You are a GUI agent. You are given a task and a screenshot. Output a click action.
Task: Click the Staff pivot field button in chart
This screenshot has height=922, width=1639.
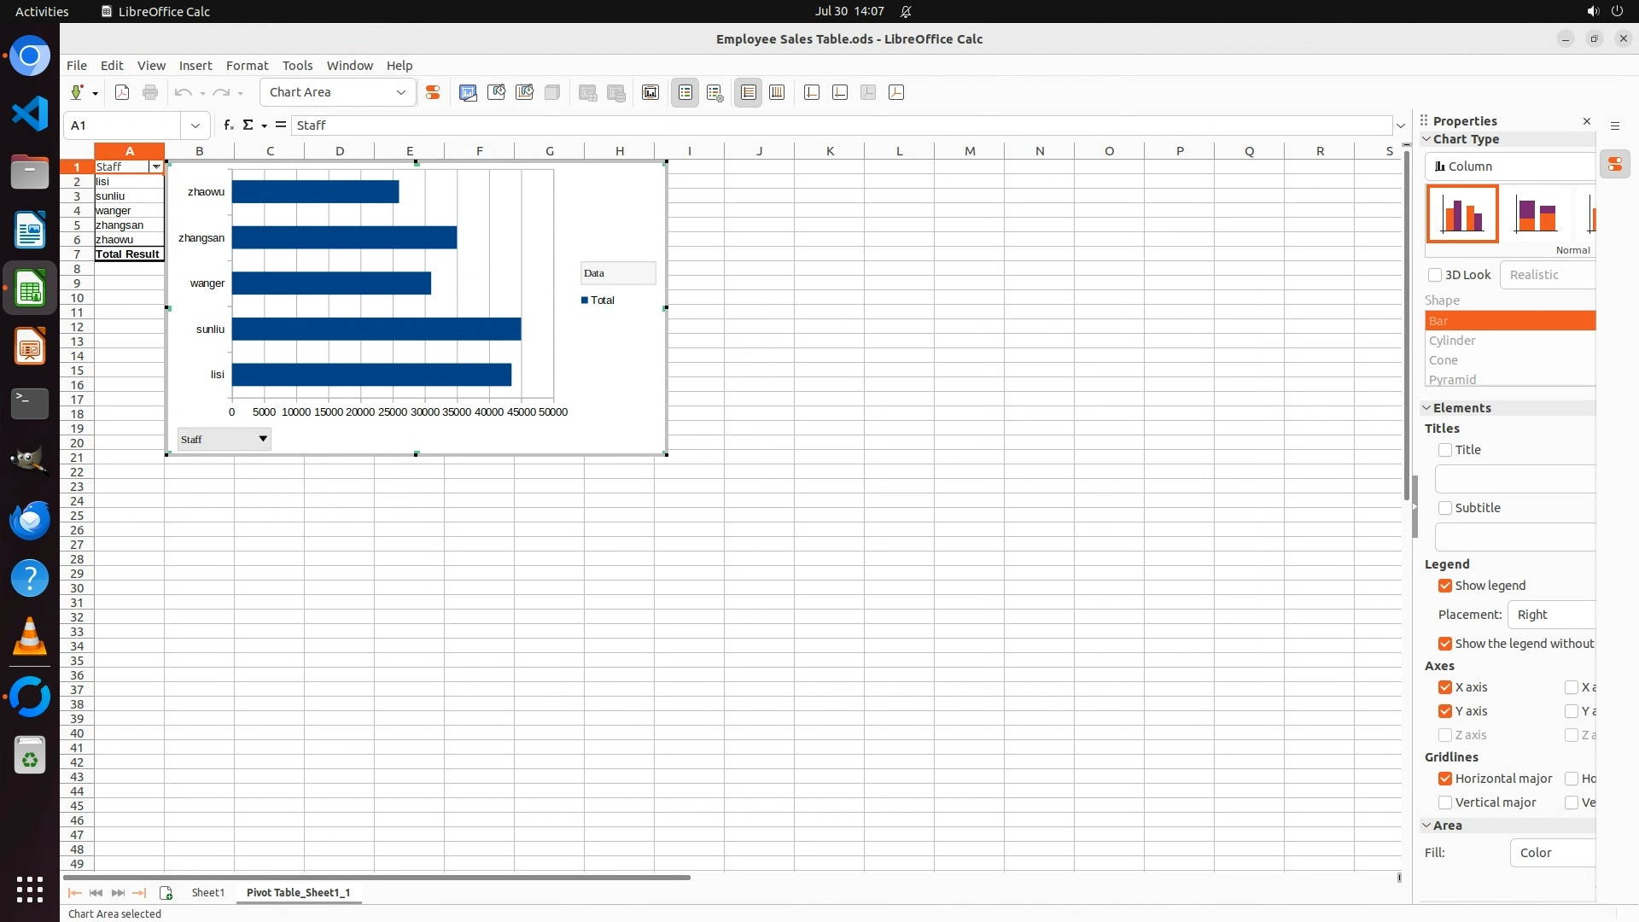coord(224,440)
